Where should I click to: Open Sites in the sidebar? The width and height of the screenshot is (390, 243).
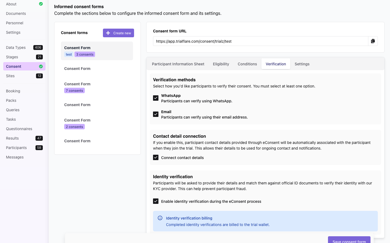tap(24, 76)
